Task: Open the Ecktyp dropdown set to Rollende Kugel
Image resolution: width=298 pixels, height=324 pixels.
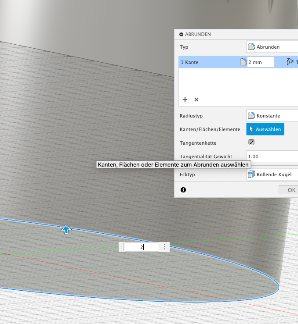Action: pyautogui.click(x=272, y=174)
